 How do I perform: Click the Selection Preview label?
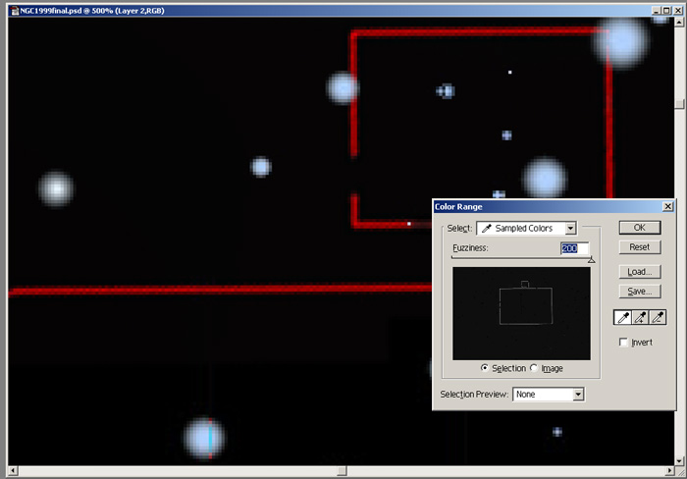coord(474,394)
